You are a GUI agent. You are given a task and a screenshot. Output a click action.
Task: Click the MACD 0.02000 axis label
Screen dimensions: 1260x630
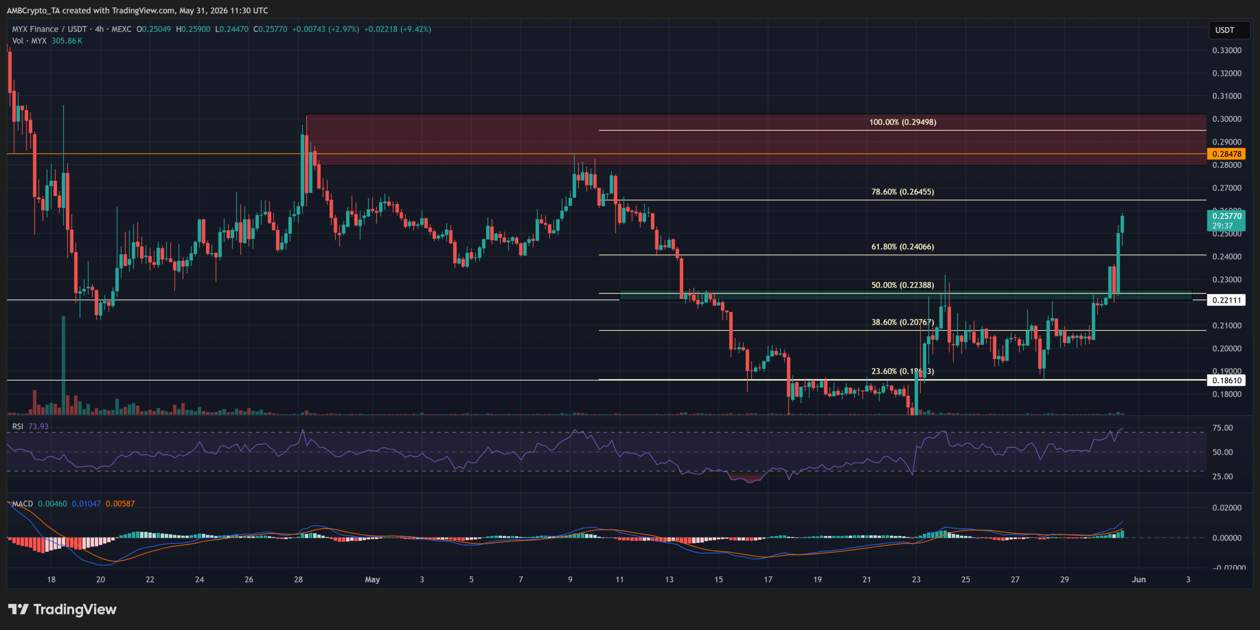click(x=1227, y=508)
